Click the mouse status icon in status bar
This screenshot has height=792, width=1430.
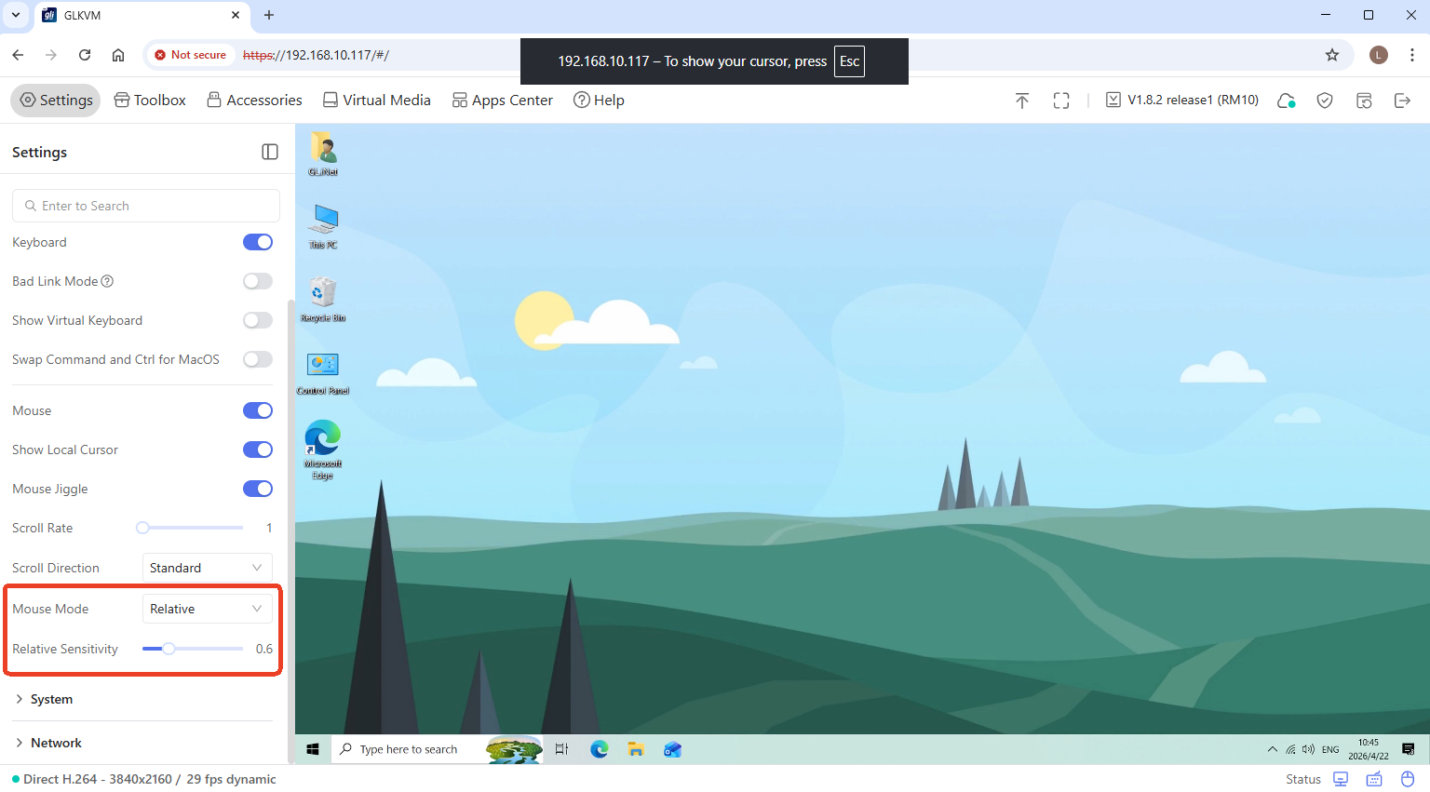click(x=1408, y=779)
